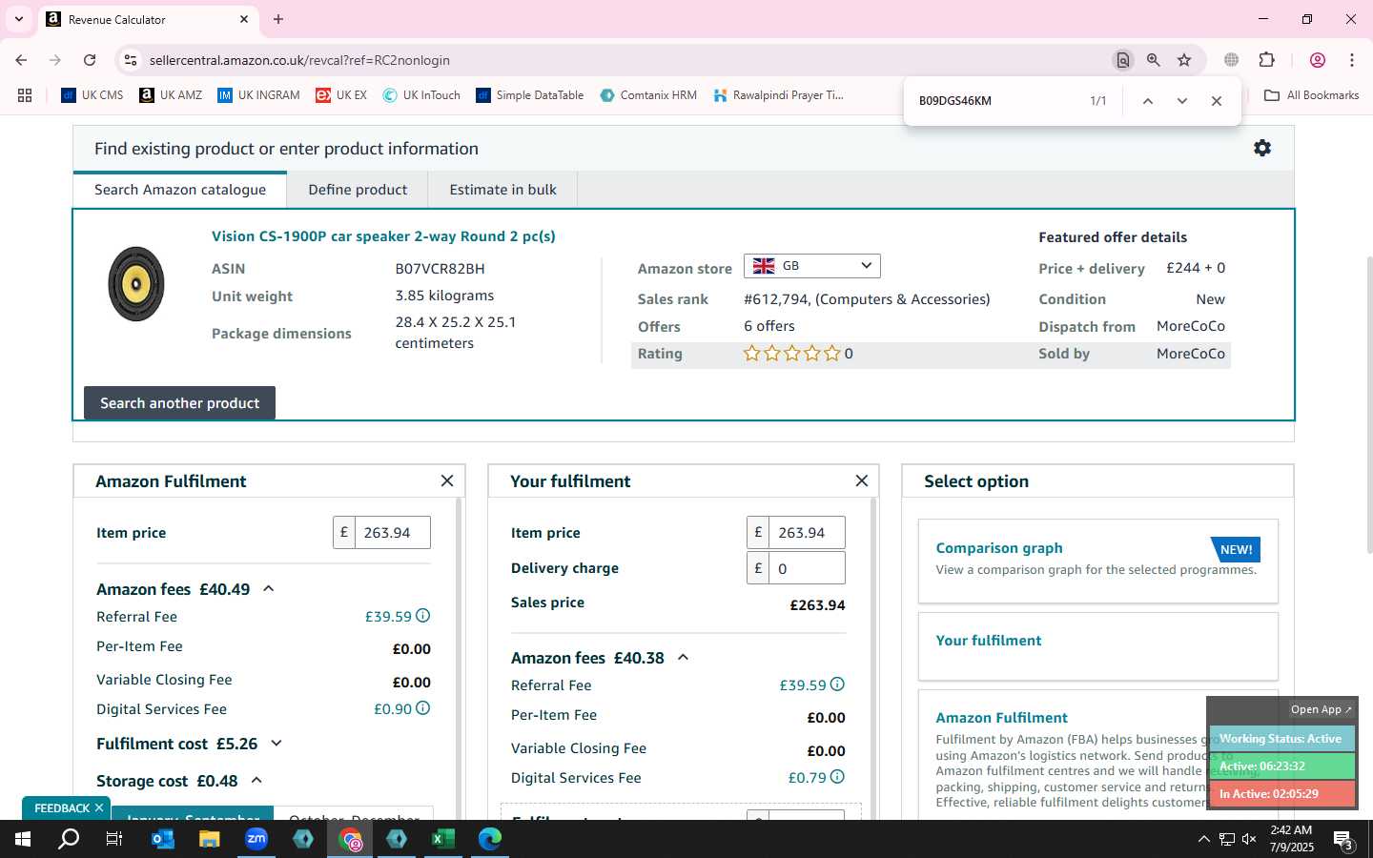1373x858 pixels.
Task: Open the tab search dropdown arrow
Action: [x=18, y=19]
